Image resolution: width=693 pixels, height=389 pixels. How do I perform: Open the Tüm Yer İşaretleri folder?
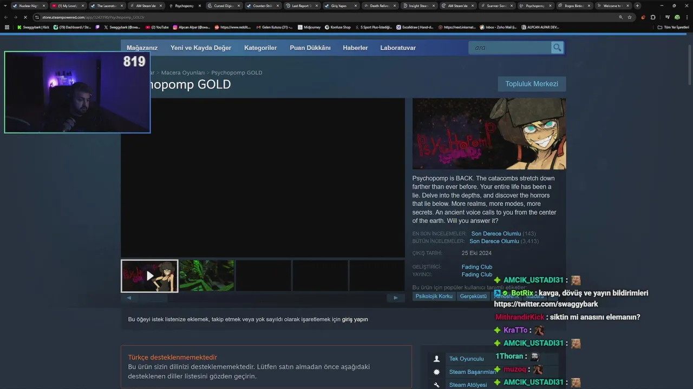(673, 27)
